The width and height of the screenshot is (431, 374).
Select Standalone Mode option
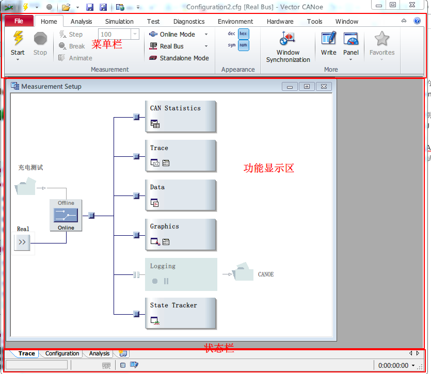point(179,58)
